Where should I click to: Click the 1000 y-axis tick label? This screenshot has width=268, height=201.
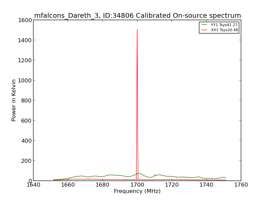click(x=25, y=80)
